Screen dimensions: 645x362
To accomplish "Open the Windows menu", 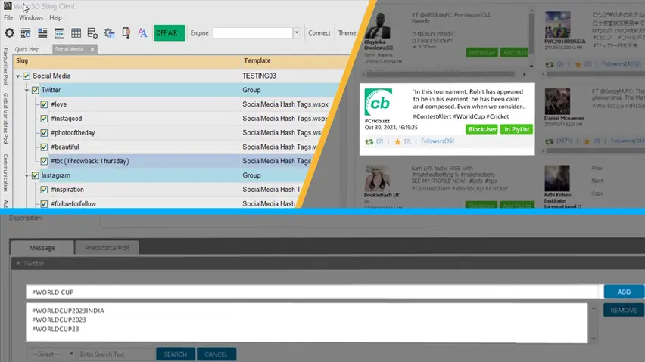I will [31, 17].
